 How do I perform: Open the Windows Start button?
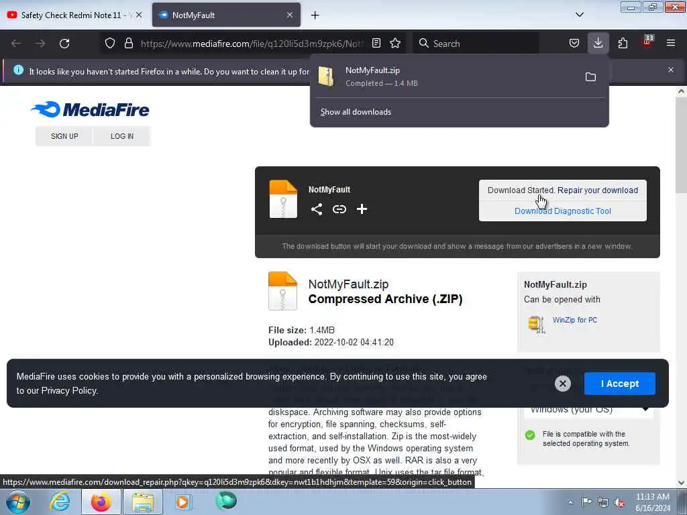point(18,502)
